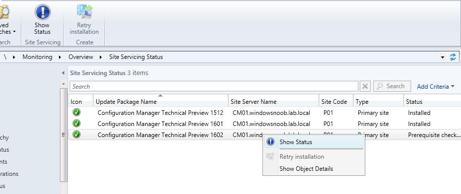This screenshot has width=461, height=194.
Task: Click Primary site in Preview 1601 row
Action: pyautogui.click(x=373, y=124)
